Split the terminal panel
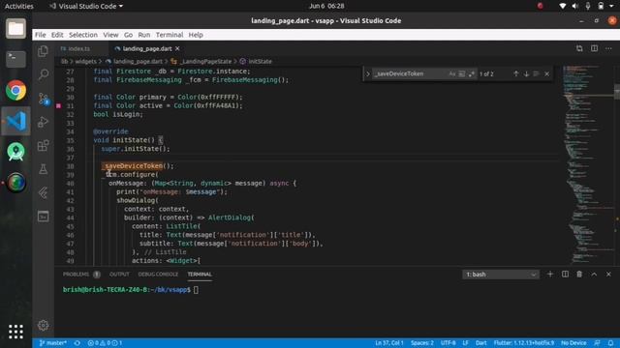Screen dimensions: 620x348 [x=565, y=274]
